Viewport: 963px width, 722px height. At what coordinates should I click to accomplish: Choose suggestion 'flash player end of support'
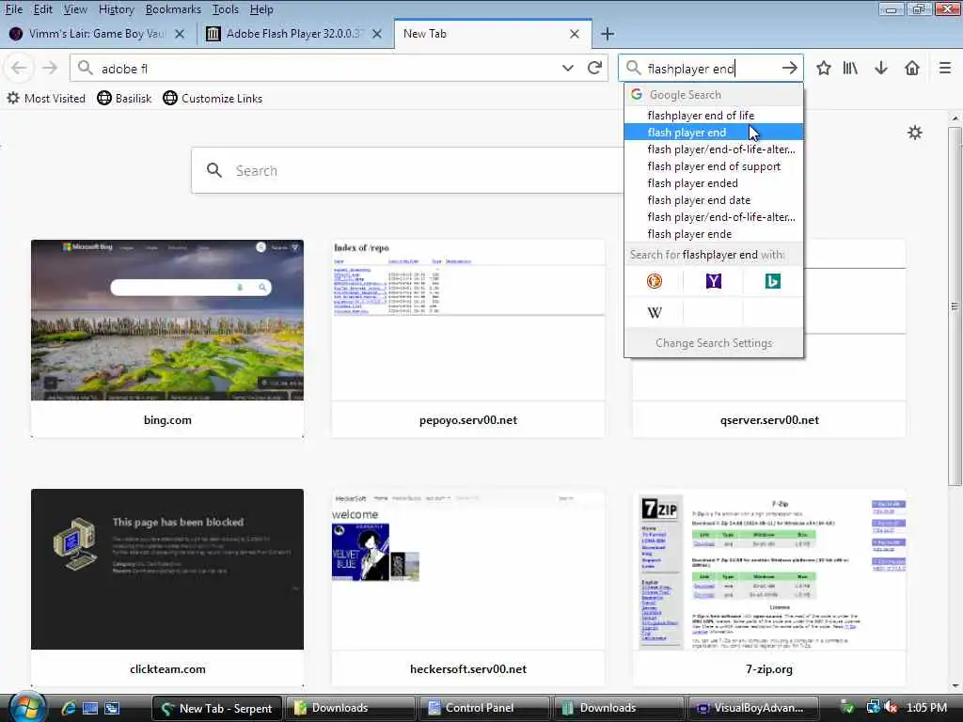coord(714,166)
